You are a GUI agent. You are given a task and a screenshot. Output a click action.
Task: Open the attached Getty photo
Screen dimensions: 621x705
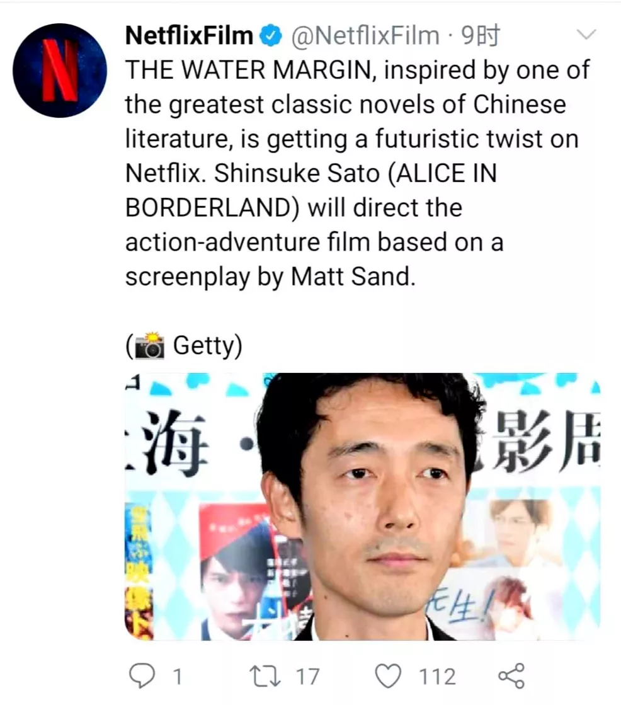tap(362, 507)
